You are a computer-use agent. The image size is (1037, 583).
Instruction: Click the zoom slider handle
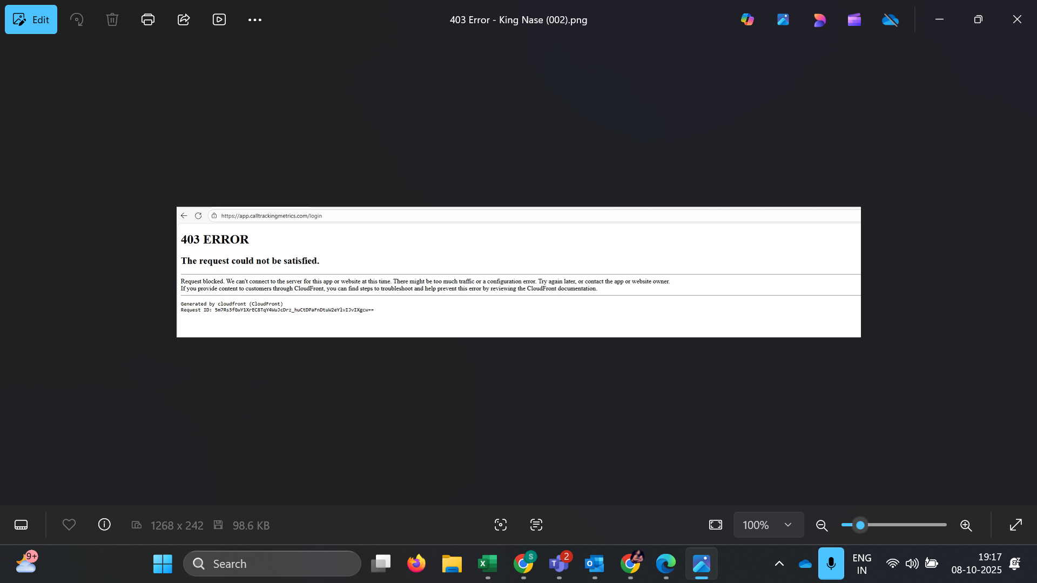860,525
